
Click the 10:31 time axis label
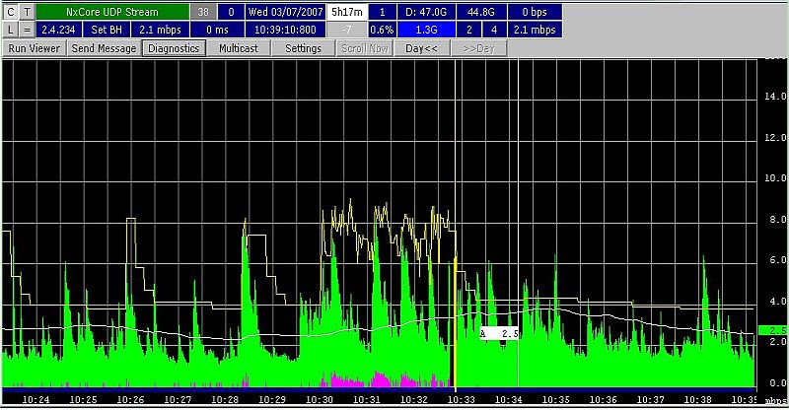coord(367,399)
